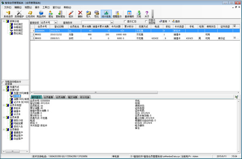Toggle 提醒显示 reminder display icon
Viewport: 242px width, 159px height.
click(x=117, y=14)
